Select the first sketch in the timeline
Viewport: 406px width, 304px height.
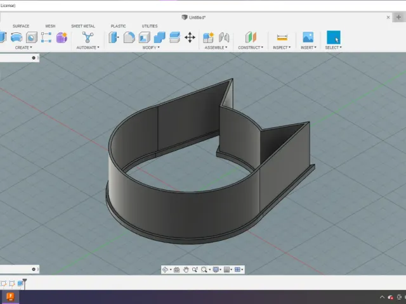point(3,284)
